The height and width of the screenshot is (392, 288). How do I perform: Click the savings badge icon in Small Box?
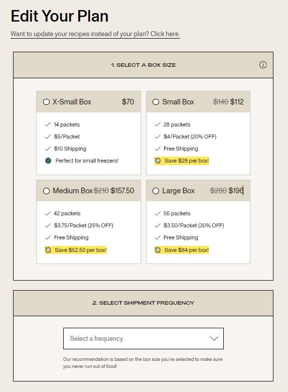(158, 161)
